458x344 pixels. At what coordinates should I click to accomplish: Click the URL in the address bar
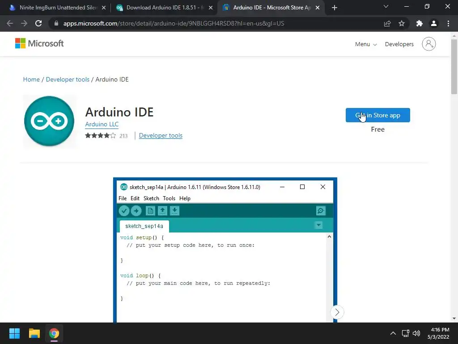click(174, 23)
